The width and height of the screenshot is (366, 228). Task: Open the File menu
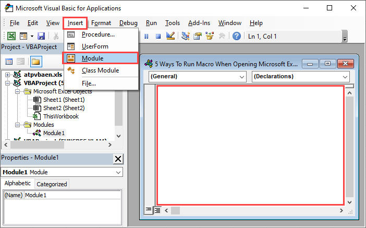click(x=15, y=23)
